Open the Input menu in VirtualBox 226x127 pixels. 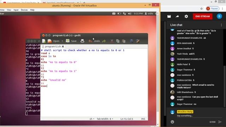16,10
